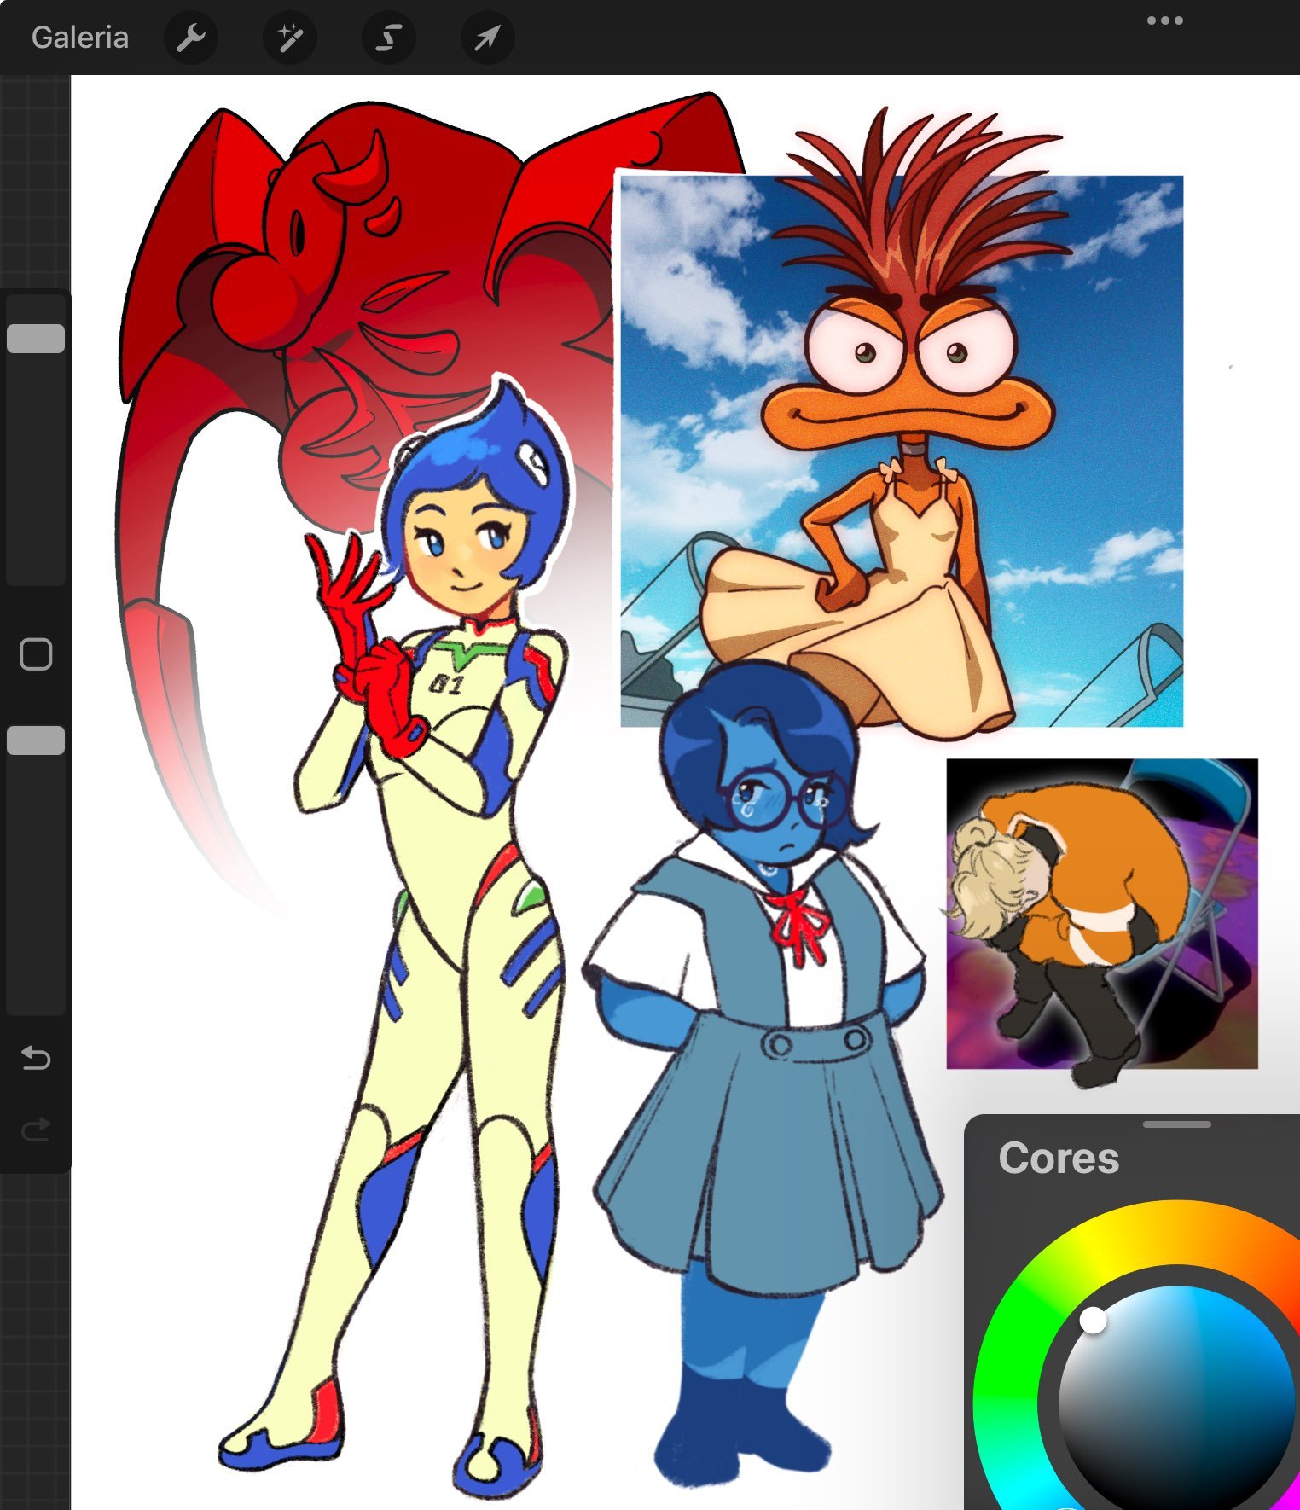
Task: Open the Adjustments magic wand menu
Action: click(290, 38)
